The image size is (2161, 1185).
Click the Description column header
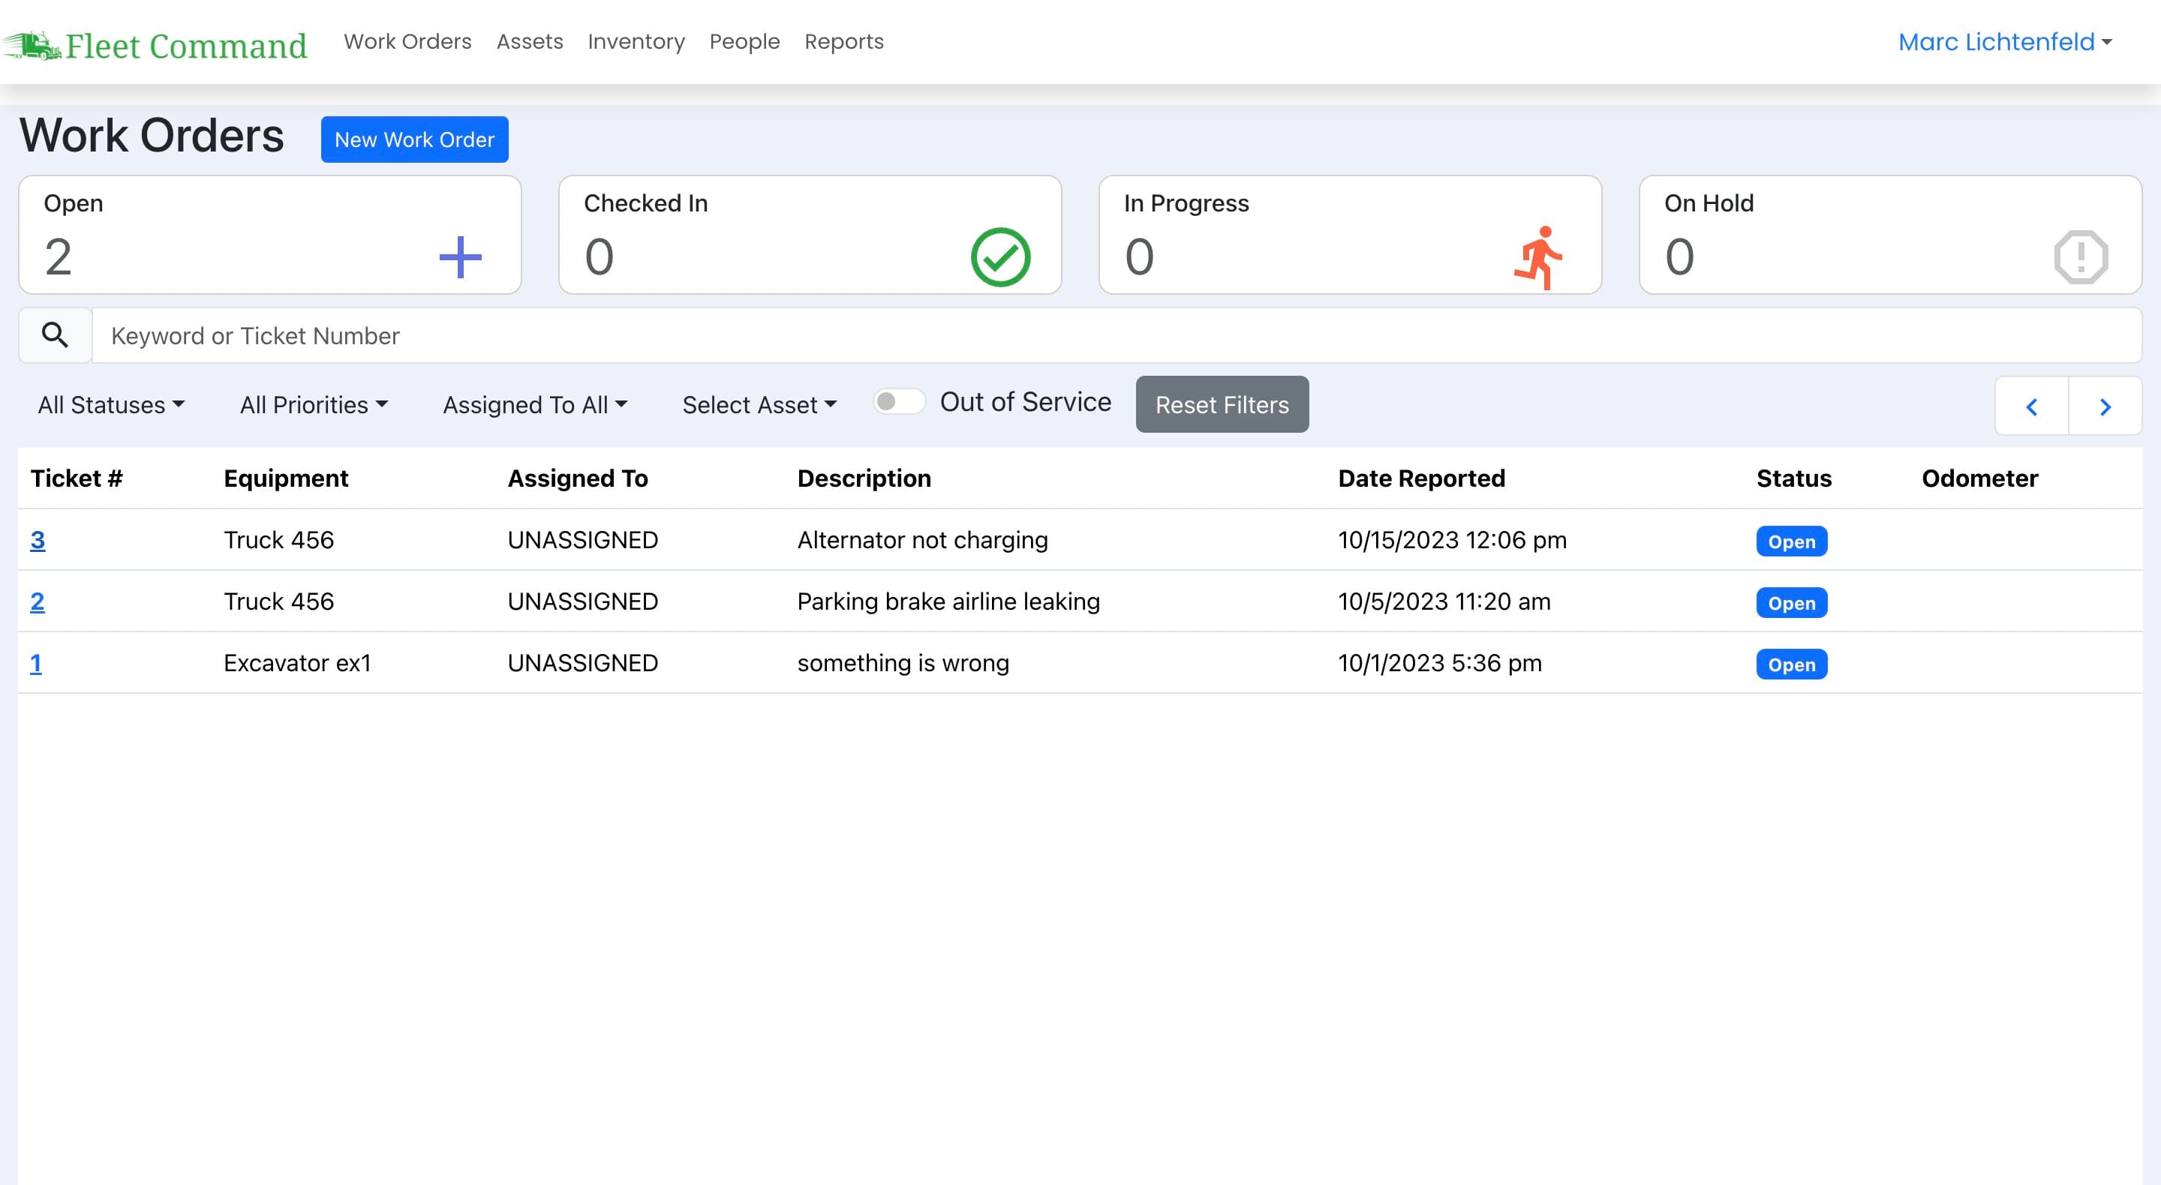[x=864, y=478]
